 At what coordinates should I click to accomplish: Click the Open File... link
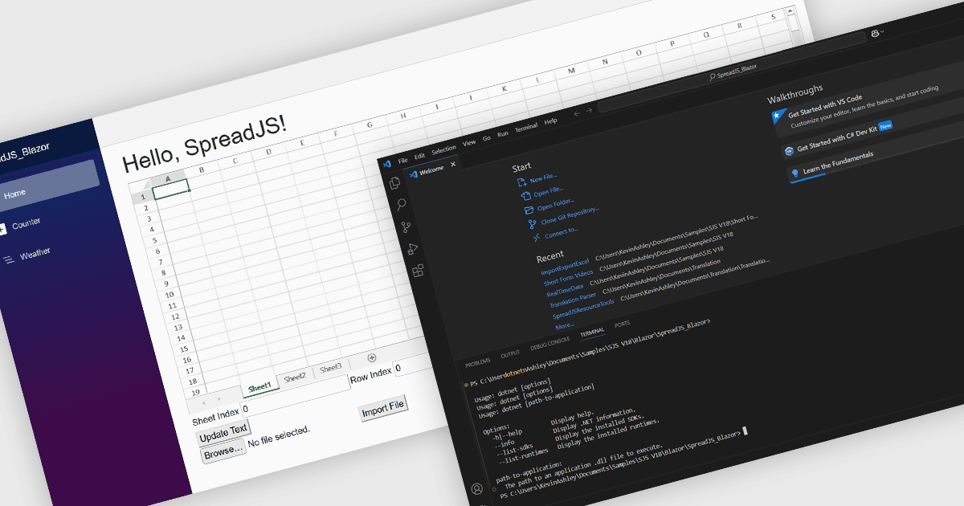[x=549, y=191]
